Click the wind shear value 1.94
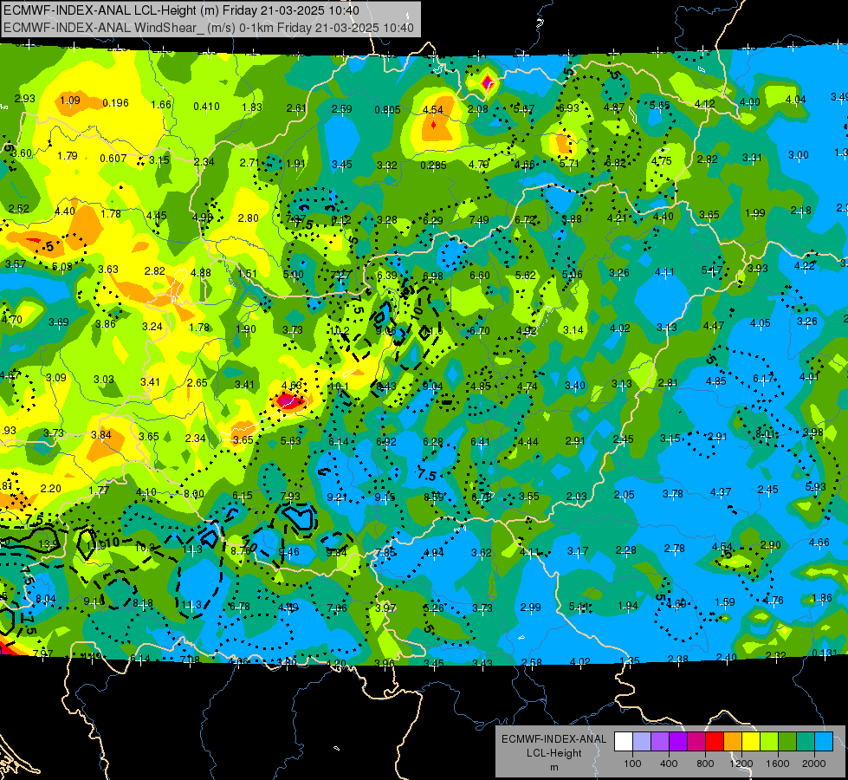Image resolution: width=848 pixels, height=780 pixels. [628, 606]
